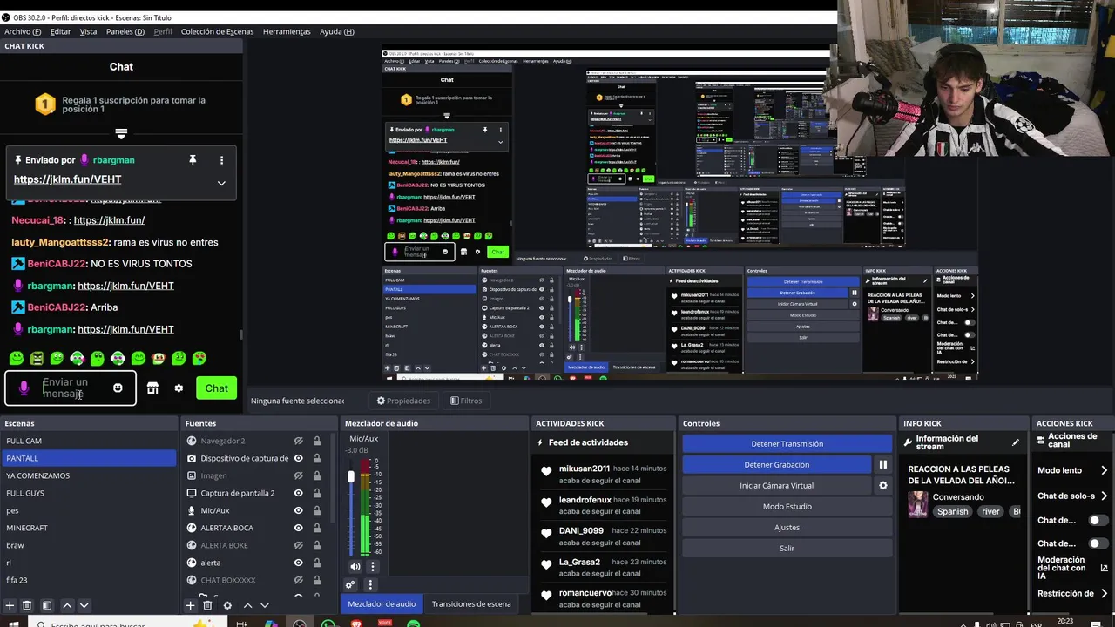Move source up with Fuentes up arrow
Viewport: 1115px width, 627px height.
[247, 605]
